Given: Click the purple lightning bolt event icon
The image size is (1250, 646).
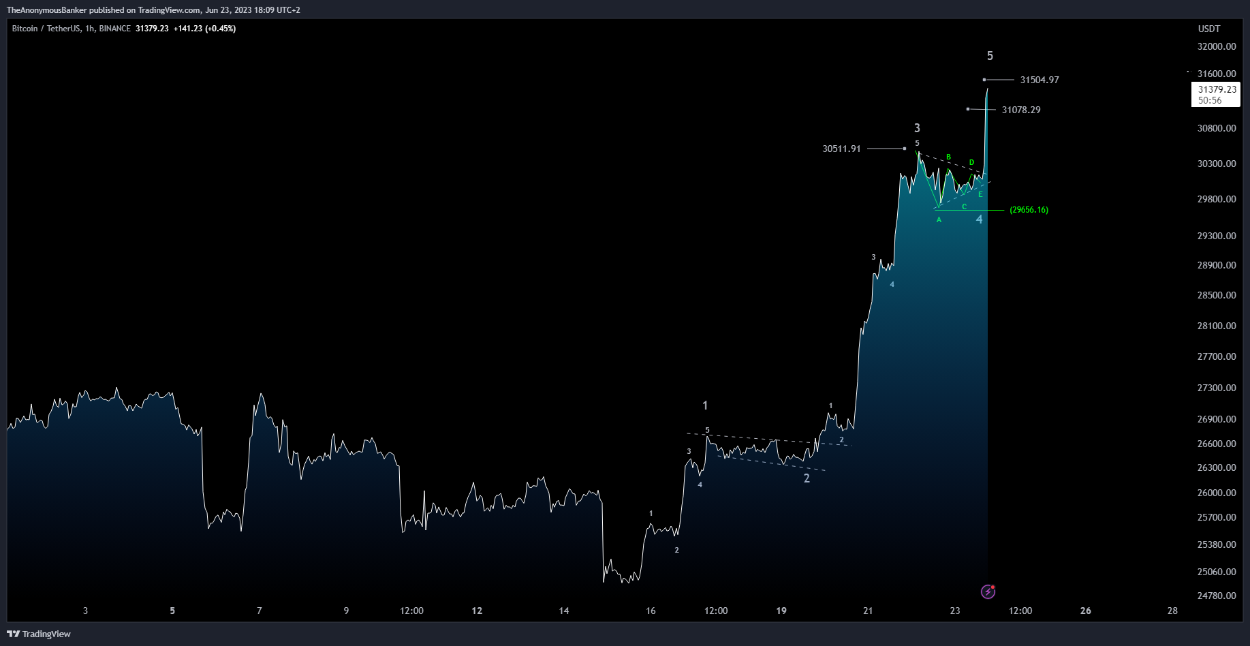Looking at the screenshot, I should click(988, 591).
